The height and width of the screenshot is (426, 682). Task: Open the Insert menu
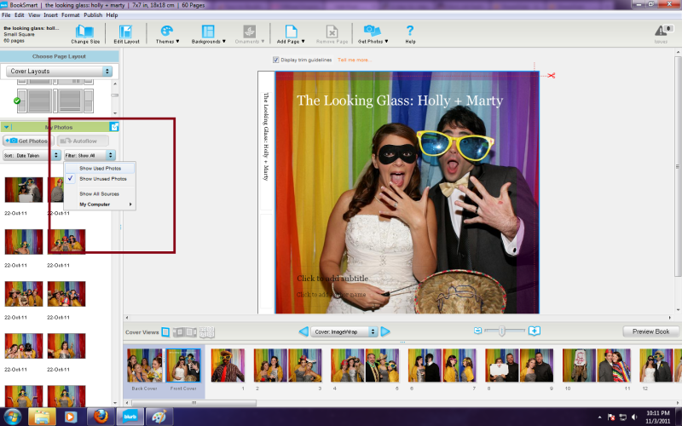coord(50,14)
